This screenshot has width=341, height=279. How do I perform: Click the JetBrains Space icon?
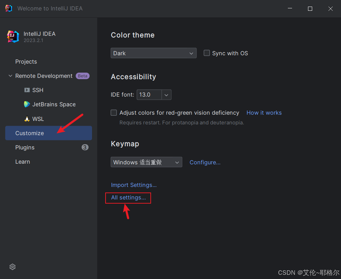27,104
